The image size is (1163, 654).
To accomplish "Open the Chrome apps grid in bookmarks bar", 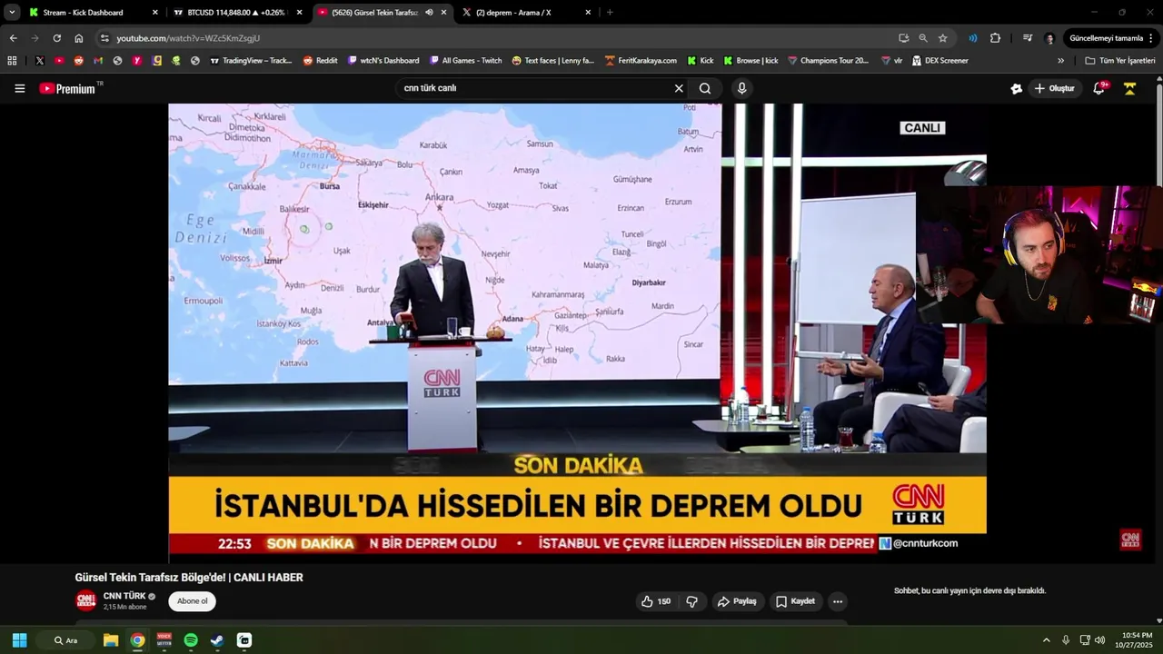I will point(12,61).
